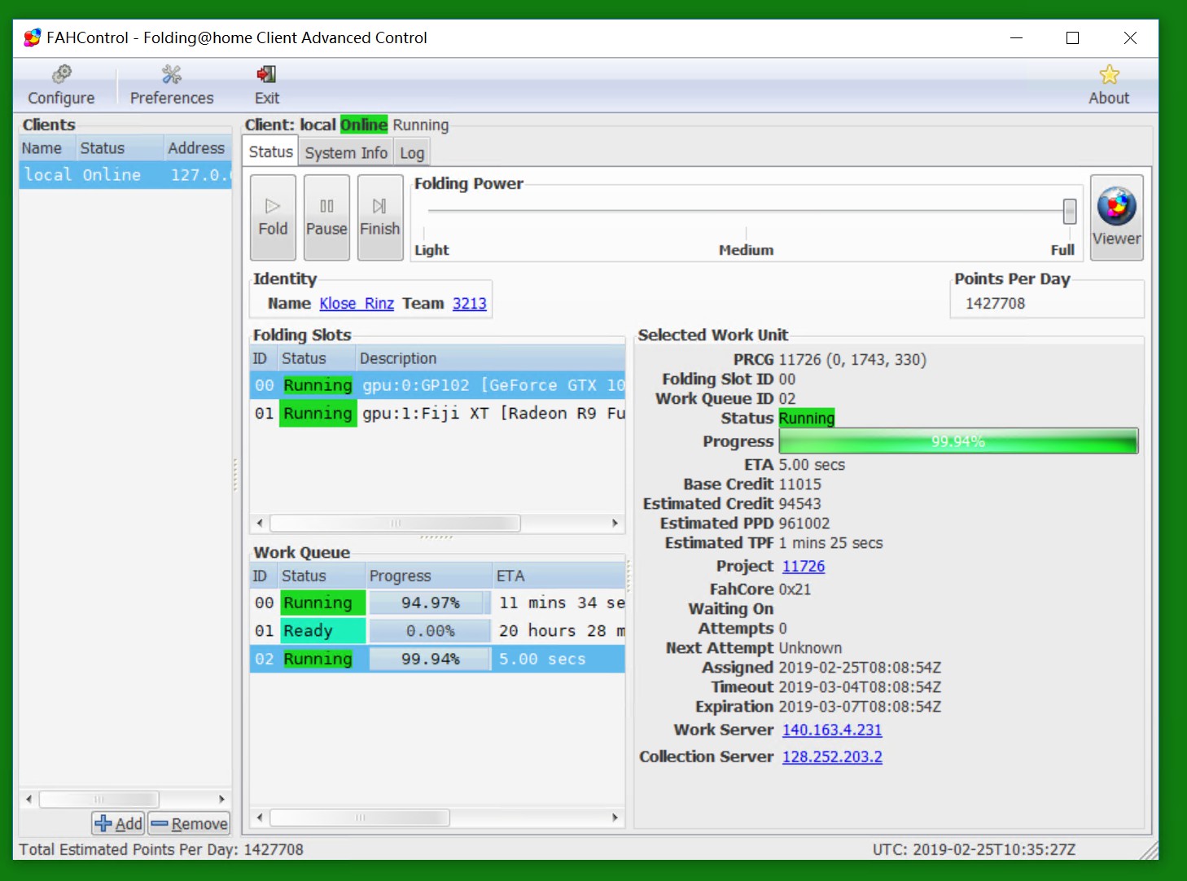
Task: Switch to the System Info tab
Action: pyautogui.click(x=346, y=153)
